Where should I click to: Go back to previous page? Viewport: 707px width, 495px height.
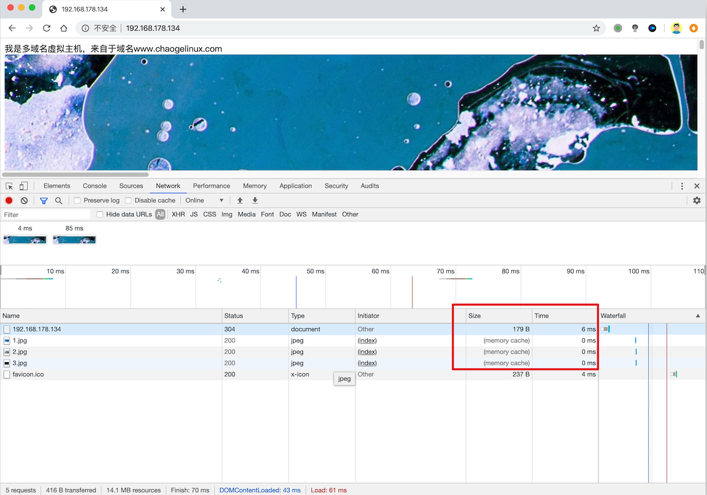(12, 28)
